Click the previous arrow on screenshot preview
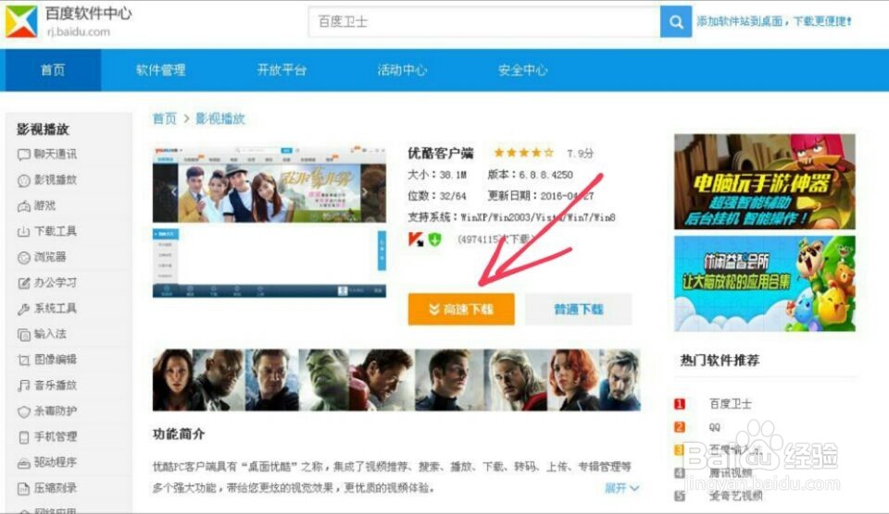Viewport: 889px width, 514px height. 174,192
